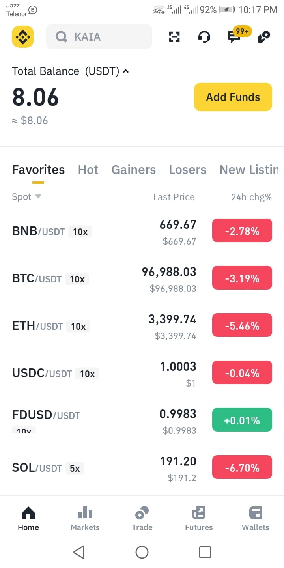Tap the Binance logo icon
The image size is (284, 568).
23,37
